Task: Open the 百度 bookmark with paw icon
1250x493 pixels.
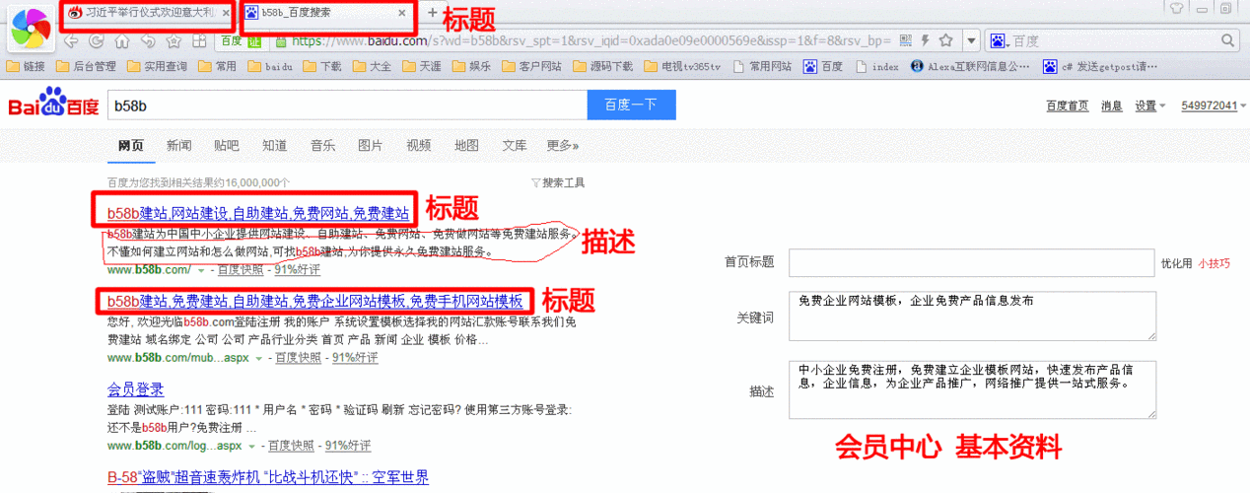Action: [823, 67]
